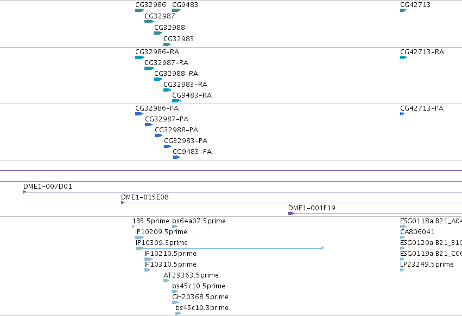Click the LP23249.5prime EST label
The image size is (462, 316).
pos(427,265)
